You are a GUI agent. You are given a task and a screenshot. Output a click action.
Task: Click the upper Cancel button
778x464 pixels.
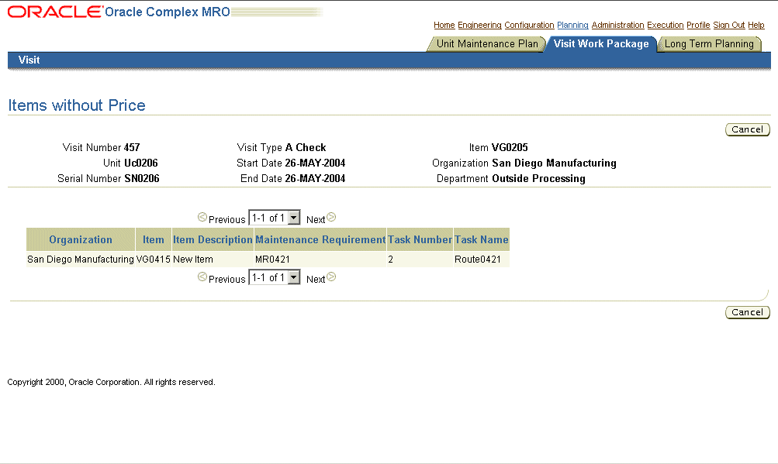click(747, 129)
